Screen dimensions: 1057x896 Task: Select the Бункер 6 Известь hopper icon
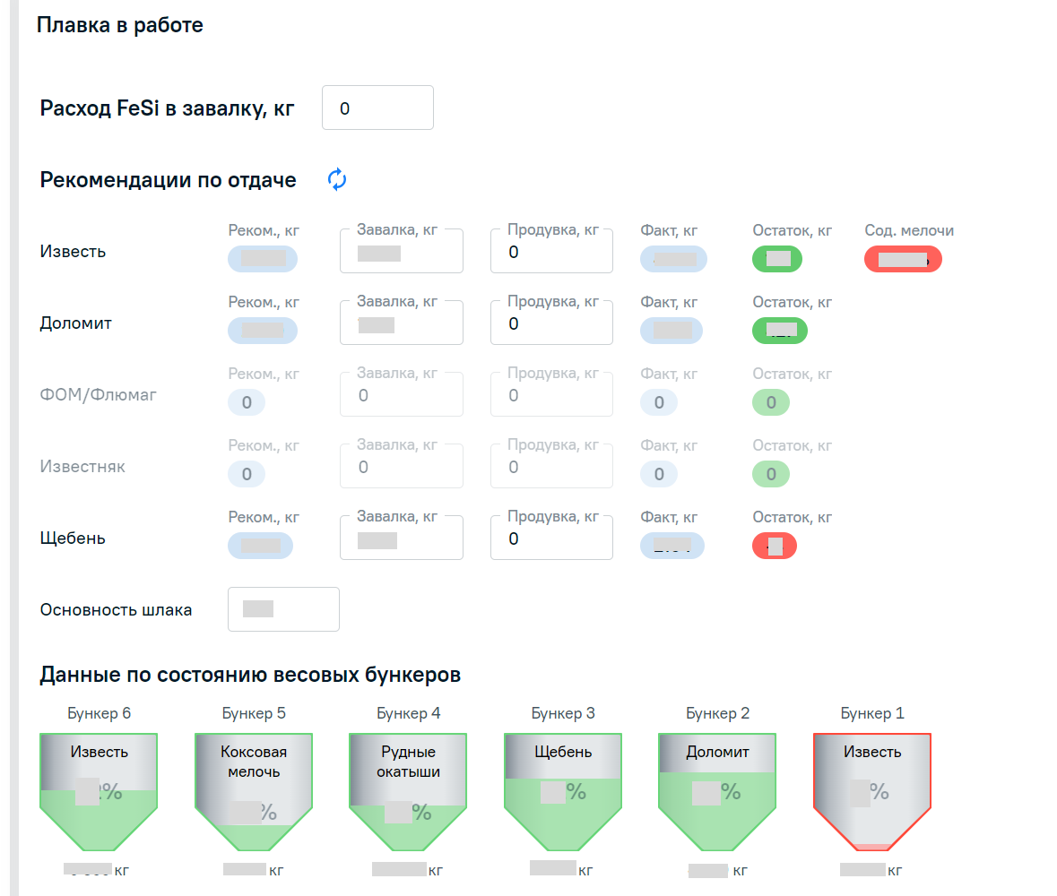pyautogui.click(x=99, y=788)
